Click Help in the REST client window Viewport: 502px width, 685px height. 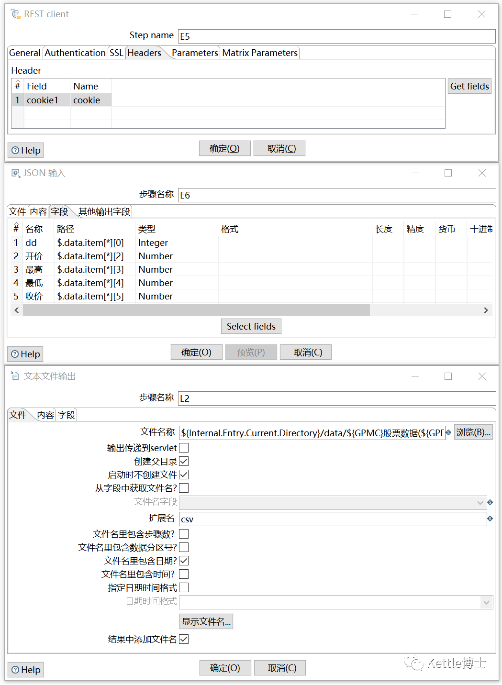(26, 150)
